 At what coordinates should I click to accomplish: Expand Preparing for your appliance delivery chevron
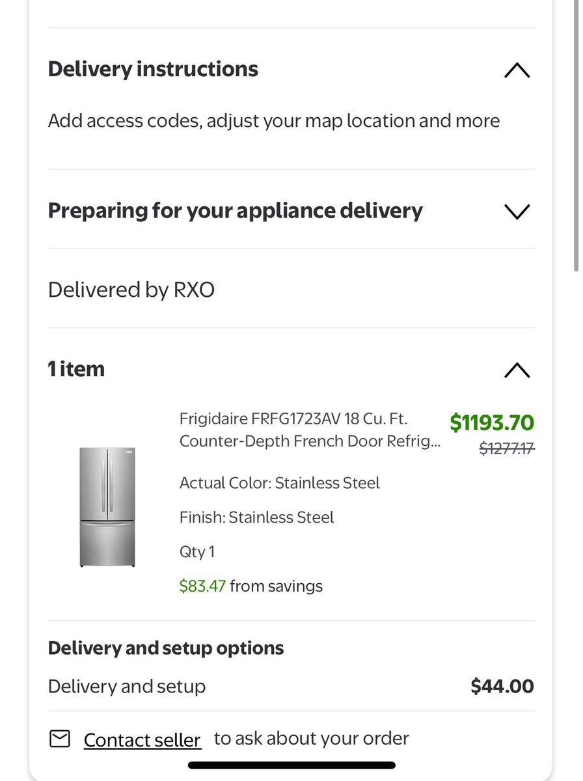pyautogui.click(x=517, y=212)
